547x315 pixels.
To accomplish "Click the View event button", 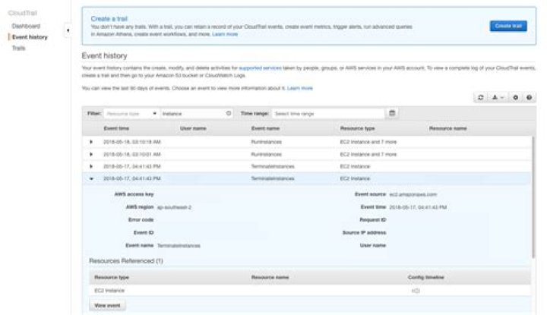I will [x=107, y=306].
